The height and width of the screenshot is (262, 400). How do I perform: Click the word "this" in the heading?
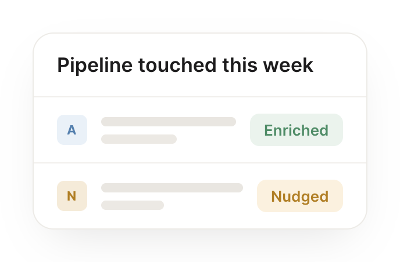click(240, 65)
